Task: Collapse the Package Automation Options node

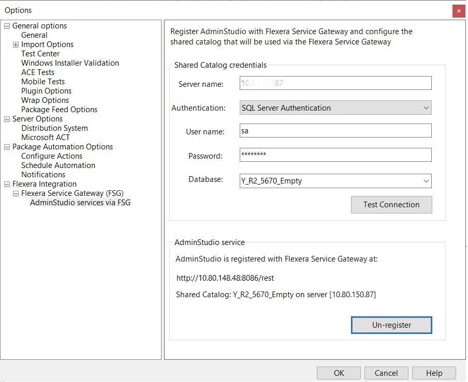Action: pyautogui.click(x=7, y=147)
